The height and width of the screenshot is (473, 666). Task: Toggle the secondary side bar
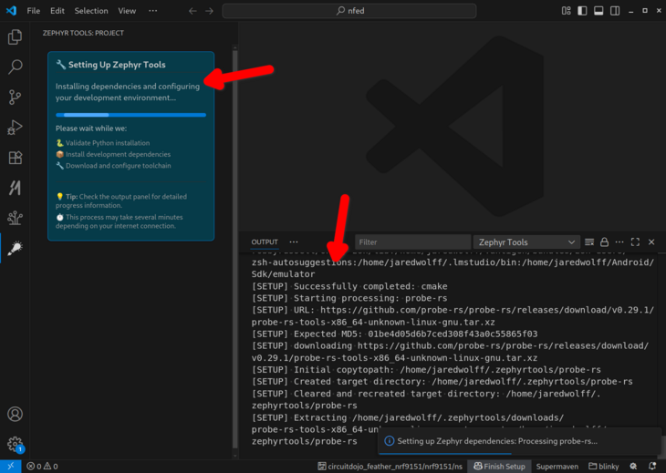point(615,11)
